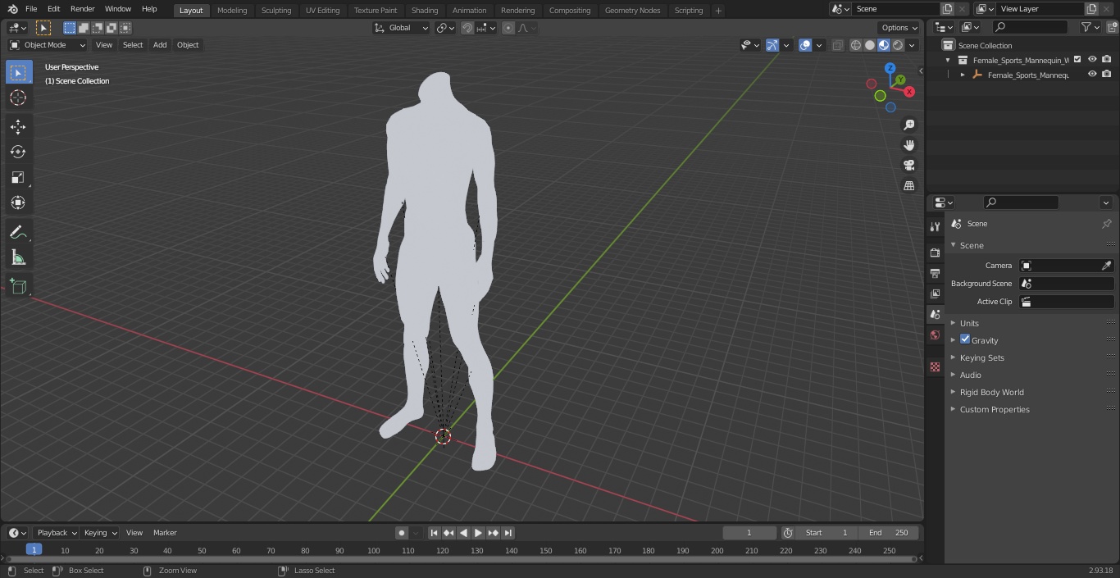Image resolution: width=1120 pixels, height=578 pixels.
Task: Toggle proportional editing icon
Action: (508, 28)
